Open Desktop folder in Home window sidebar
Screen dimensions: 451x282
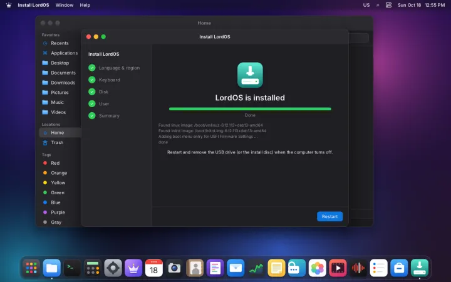tap(60, 63)
